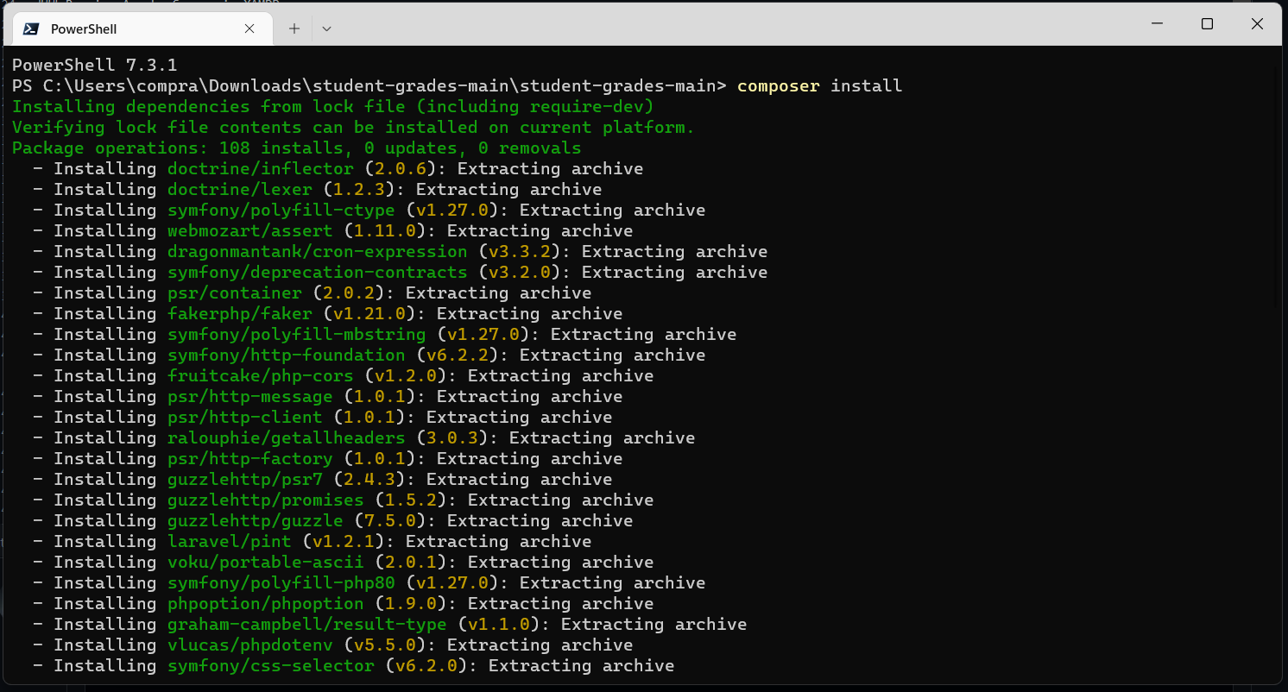The width and height of the screenshot is (1288, 692).
Task: Open a new tab with plus button
Action: 294,28
